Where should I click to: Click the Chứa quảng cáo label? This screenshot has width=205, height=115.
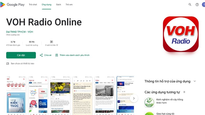coord(13,35)
